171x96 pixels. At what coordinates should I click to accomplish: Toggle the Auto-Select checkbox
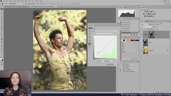coord(10,4)
